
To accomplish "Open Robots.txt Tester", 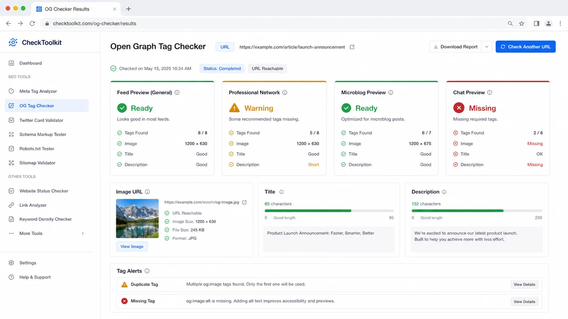I will [x=37, y=149].
